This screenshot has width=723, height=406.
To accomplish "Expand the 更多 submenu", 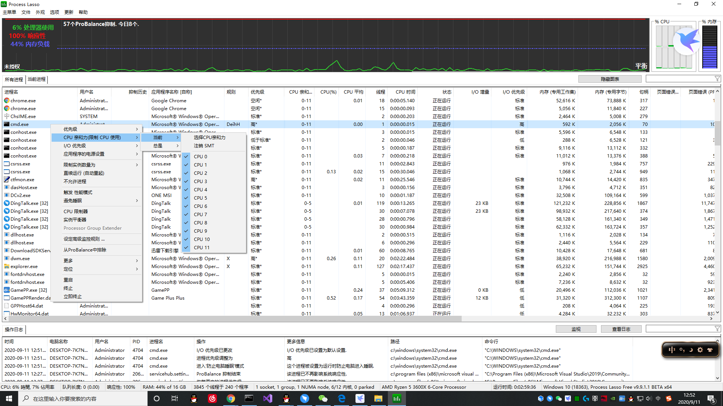I will (x=96, y=261).
